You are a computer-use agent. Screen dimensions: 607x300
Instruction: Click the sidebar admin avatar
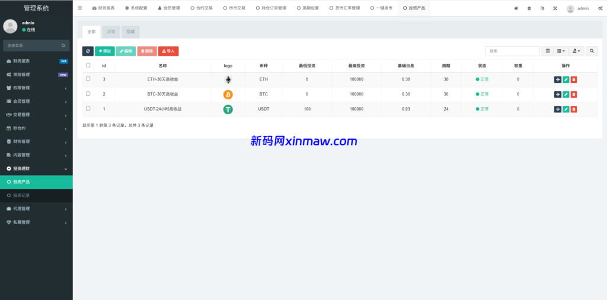(x=10, y=26)
